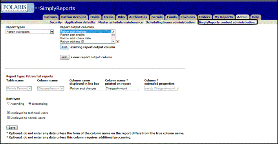Open the Patron Account tab
Screen dimensions: 278x144
click(x=73, y=17)
